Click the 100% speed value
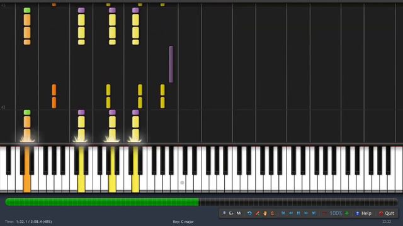 tap(336, 213)
